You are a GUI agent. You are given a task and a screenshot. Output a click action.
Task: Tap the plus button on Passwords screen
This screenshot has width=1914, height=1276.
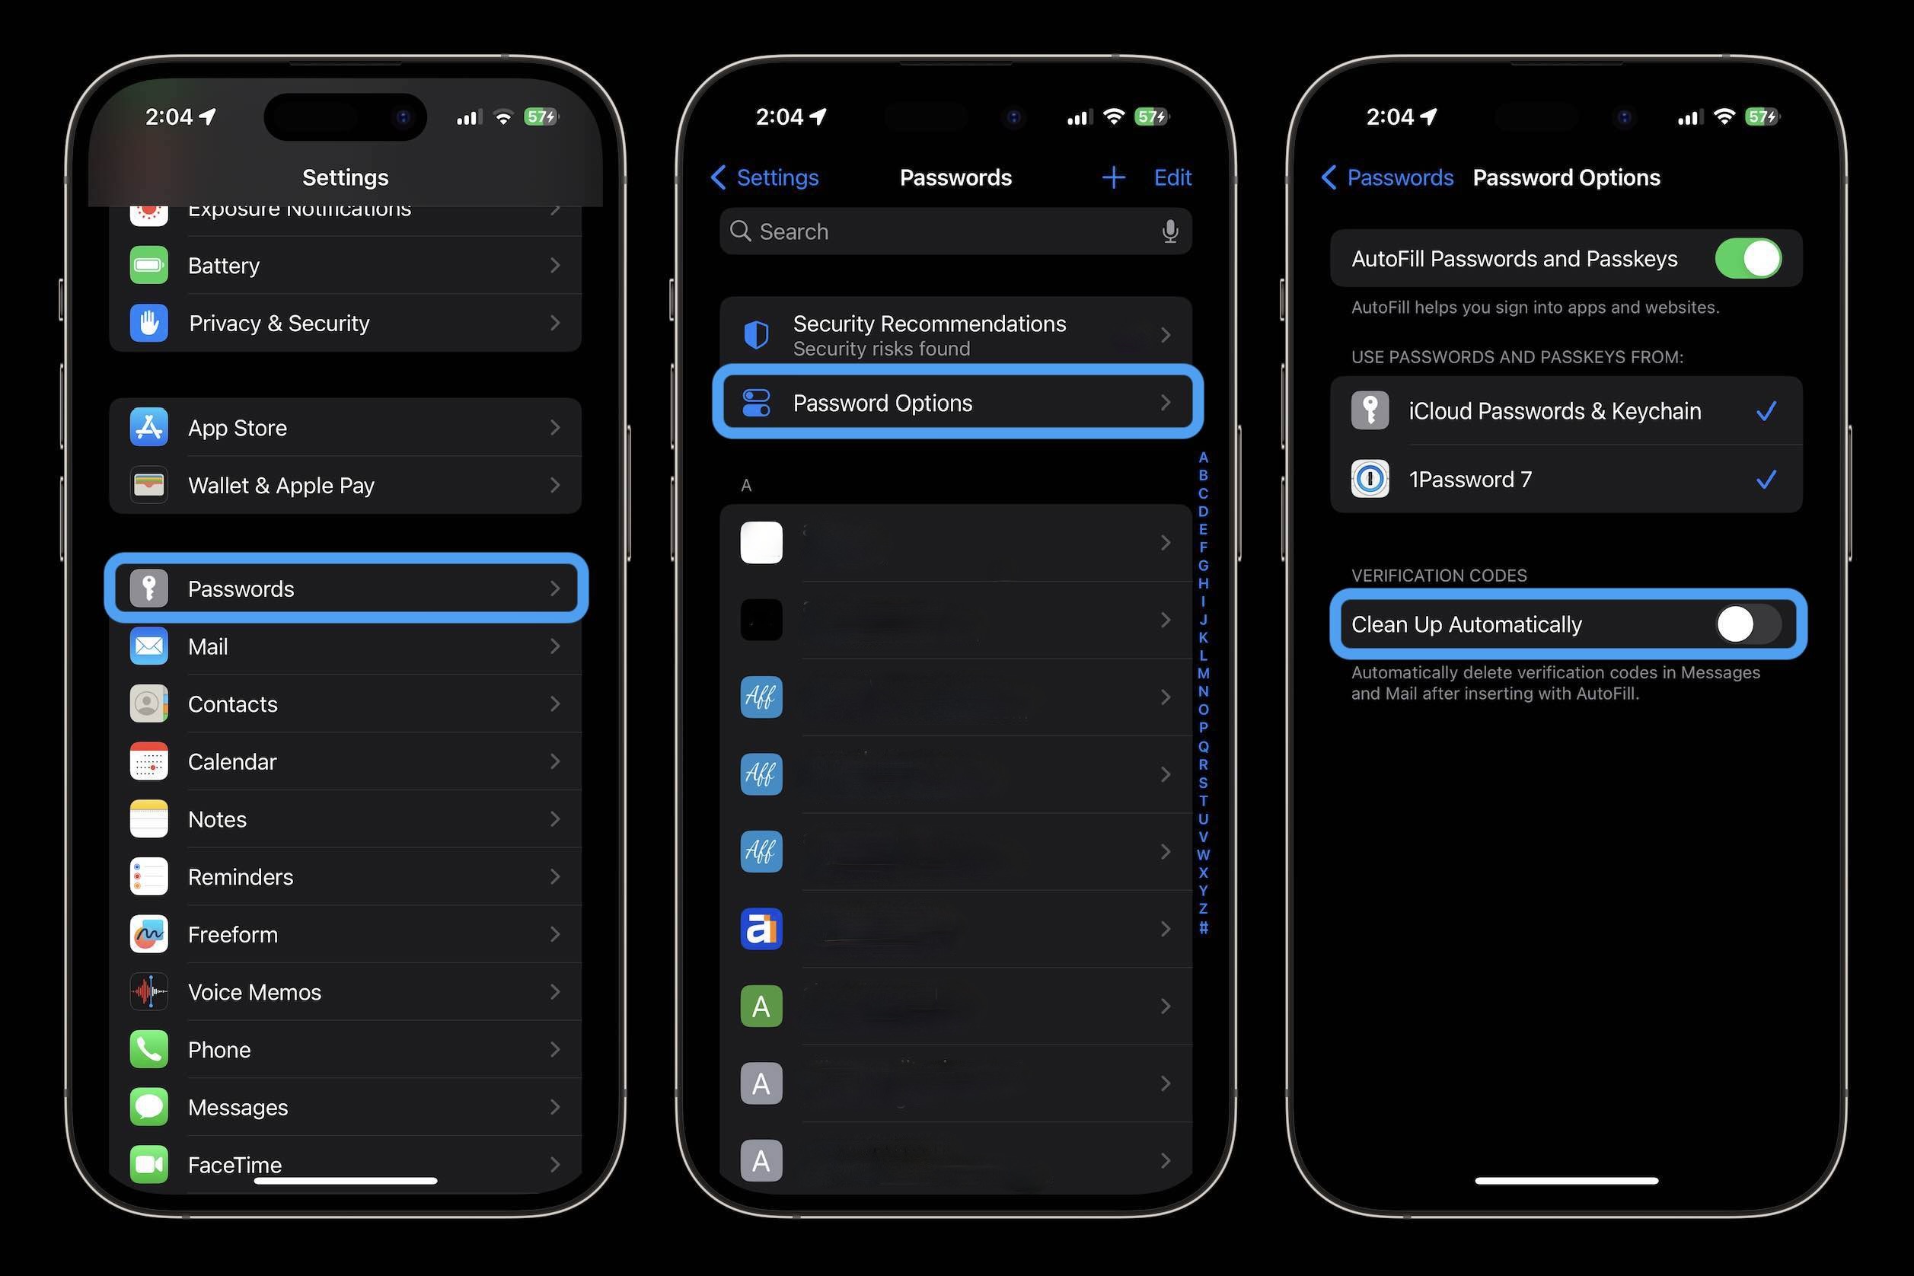(x=1111, y=177)
